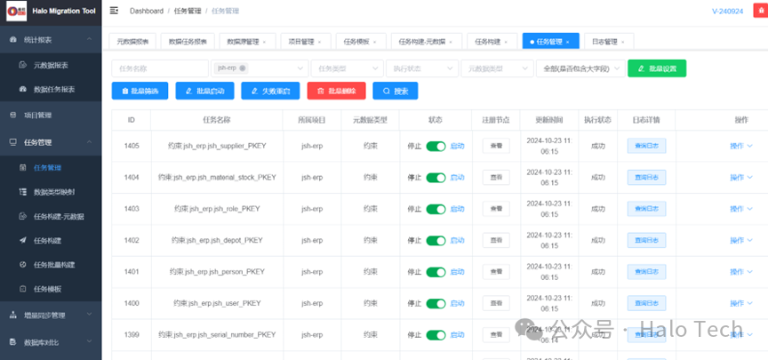The width and height of the screenshot is (768, 360).
Task: Click the 数据库对比 sidebar icon
Action: pyautogui.click(x=13, y=342)
